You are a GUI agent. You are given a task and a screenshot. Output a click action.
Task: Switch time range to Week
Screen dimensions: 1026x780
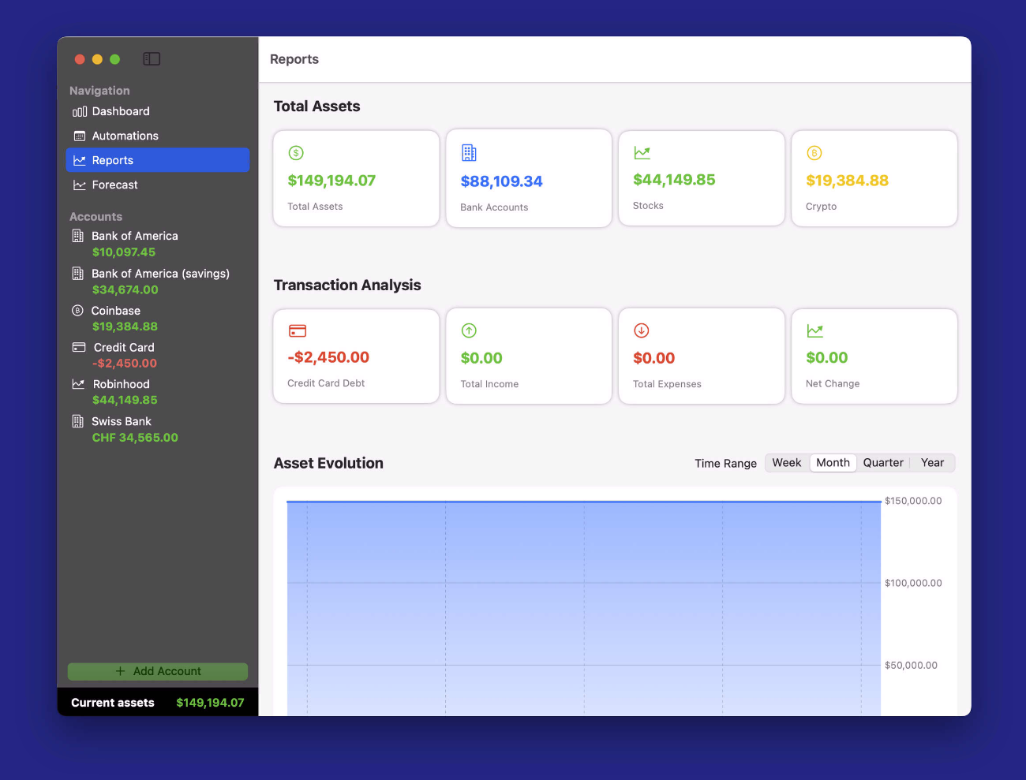(786, 463)
